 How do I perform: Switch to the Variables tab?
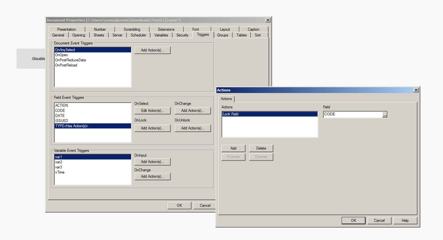(x=161, y=35)
